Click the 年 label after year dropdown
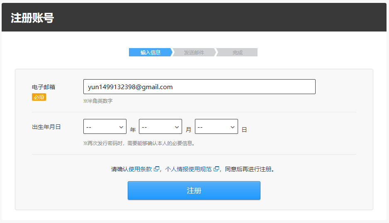The width and height of the screenshot is (389, 223). point(133,130)
